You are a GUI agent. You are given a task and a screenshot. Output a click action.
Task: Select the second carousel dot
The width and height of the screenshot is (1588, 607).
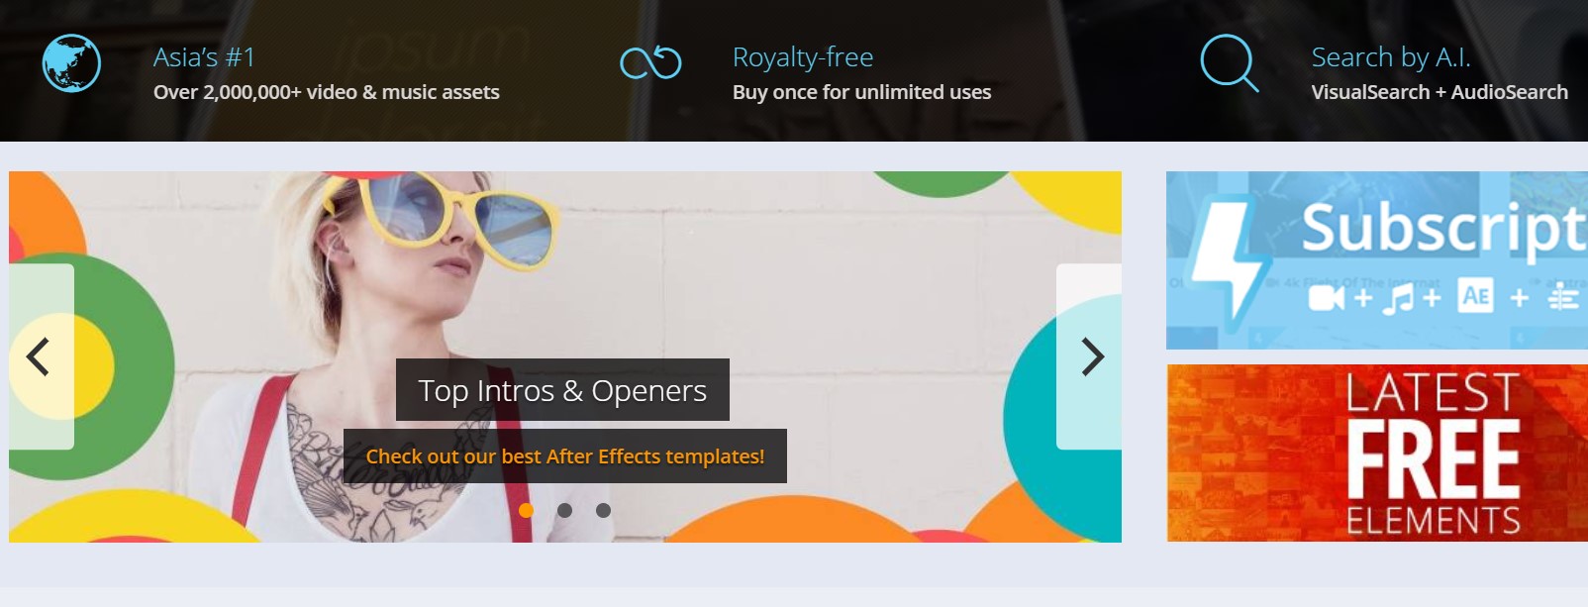point(564,510)
